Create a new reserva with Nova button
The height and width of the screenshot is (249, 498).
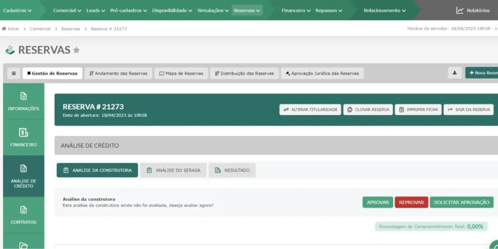[481, 73]
